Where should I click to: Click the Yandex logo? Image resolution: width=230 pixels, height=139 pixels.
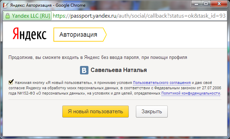coord(29,34)
